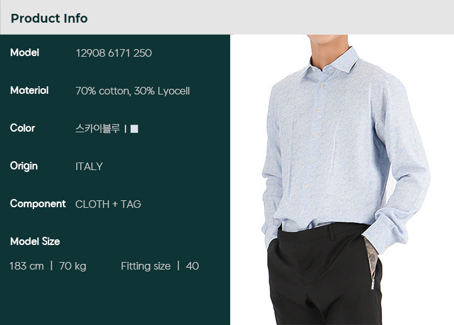Image resolution: width=454 pixels, height=325 pixels.
Task: Click the Product Info heading
Action: pyautogui.click(x=49, y=18)
